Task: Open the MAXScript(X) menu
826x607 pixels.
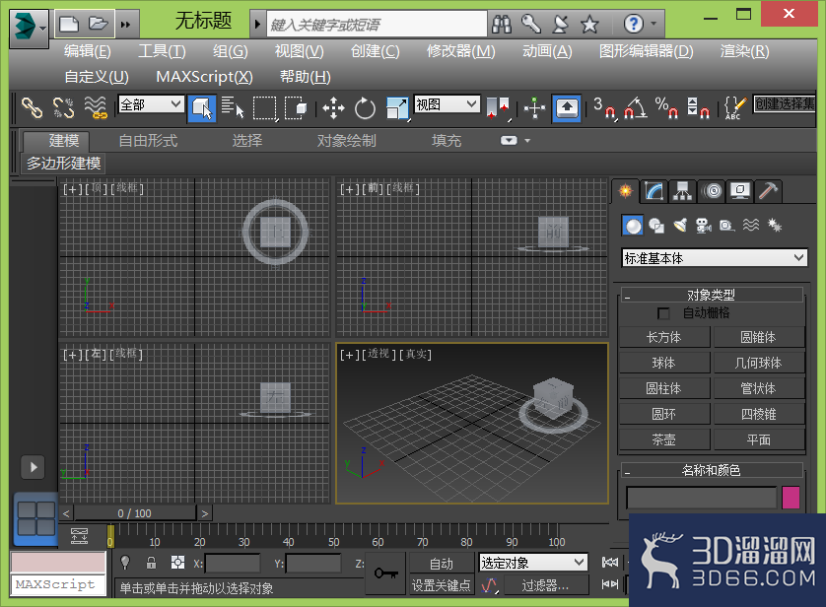Action: click(204, 77)
